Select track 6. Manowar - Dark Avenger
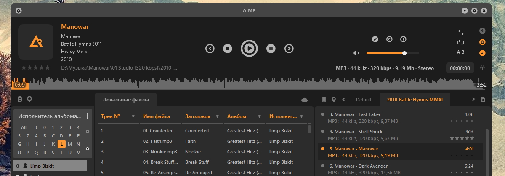Viewport: 505px width, 176px height. (400, 169)
